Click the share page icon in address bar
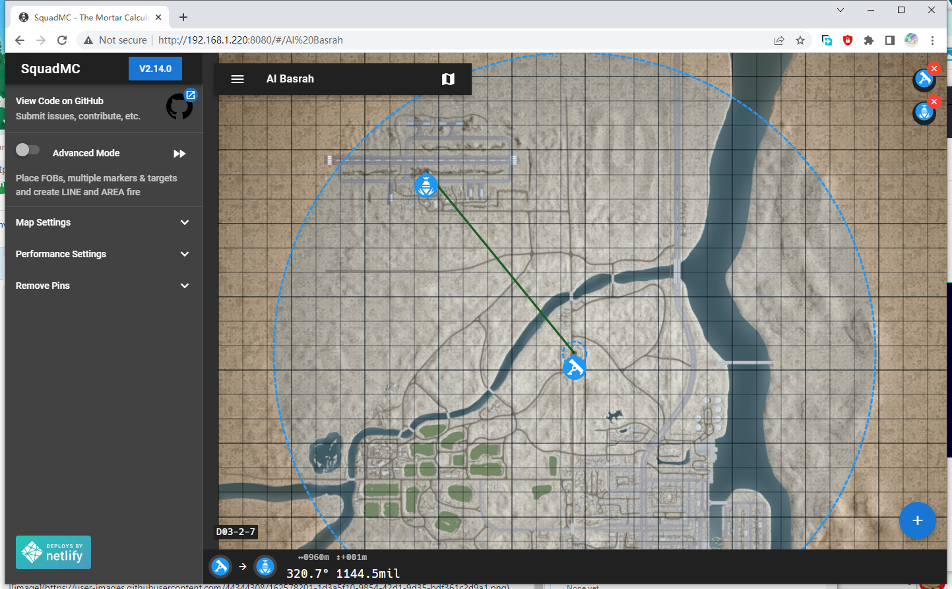 pos(779,40)
